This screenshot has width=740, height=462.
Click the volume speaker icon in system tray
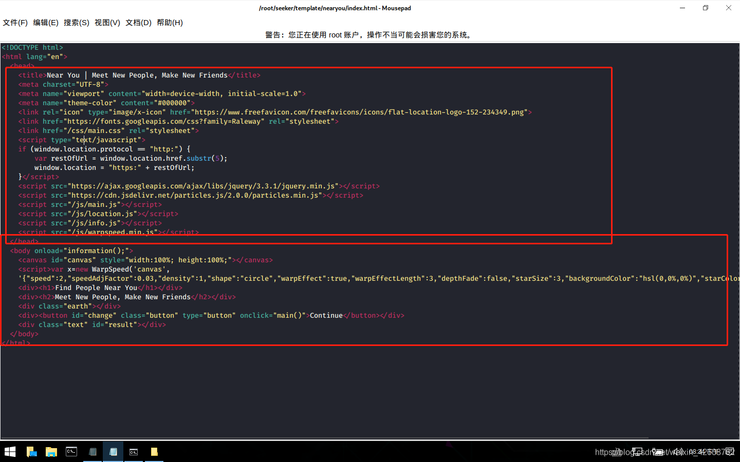pyautogui.click(x=678, y=452)
